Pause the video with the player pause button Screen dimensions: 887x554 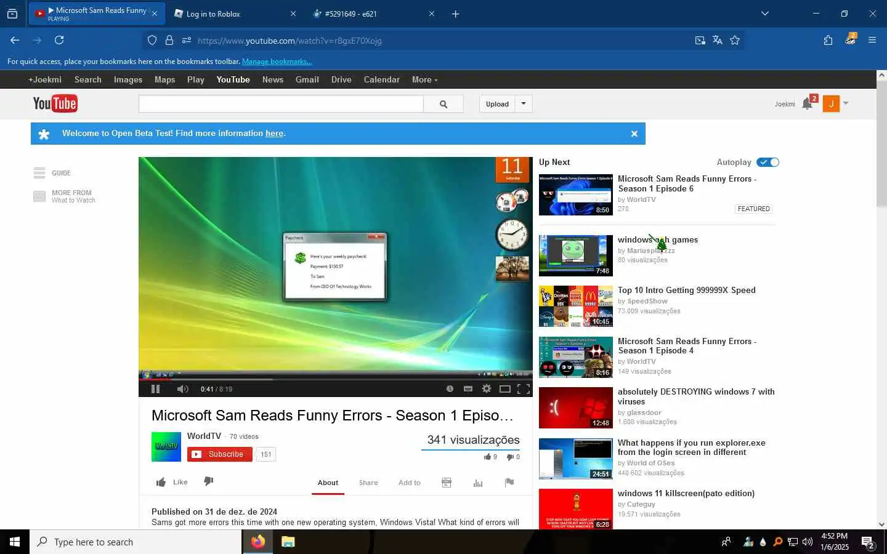point(155,389)
